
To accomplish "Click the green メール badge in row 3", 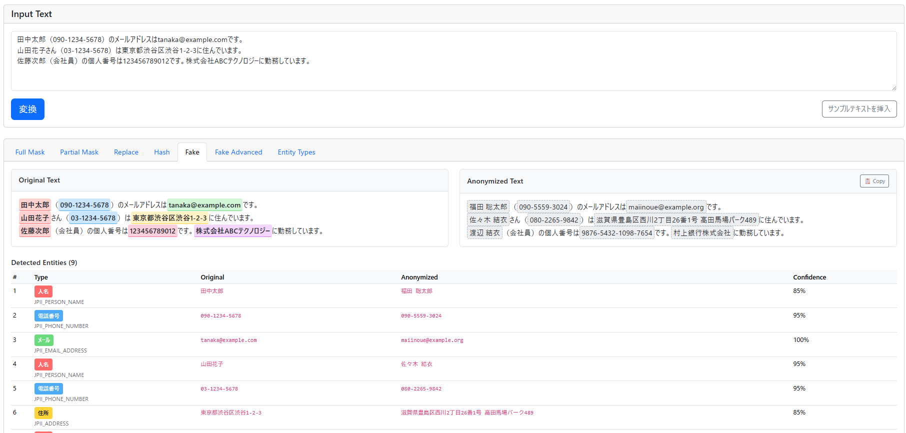I will [x=44, y=340].
